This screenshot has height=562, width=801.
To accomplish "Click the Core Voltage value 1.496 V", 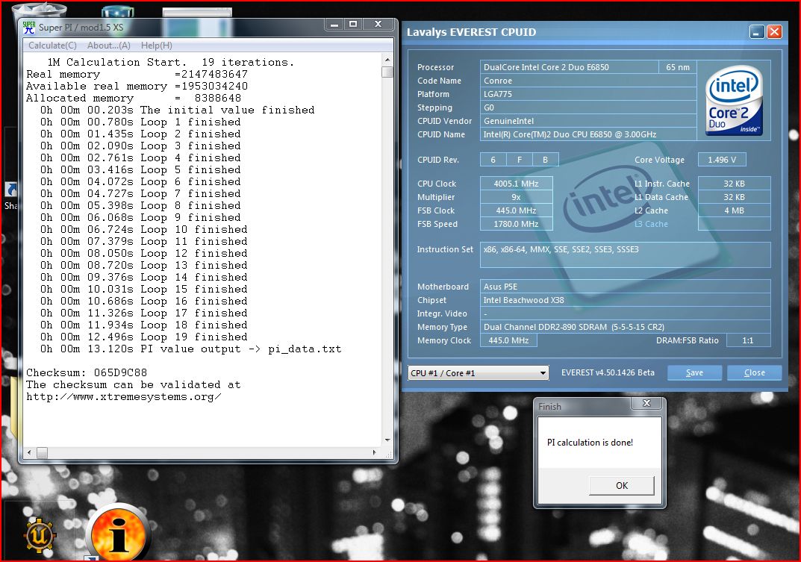I will click(x=722, y=160).
